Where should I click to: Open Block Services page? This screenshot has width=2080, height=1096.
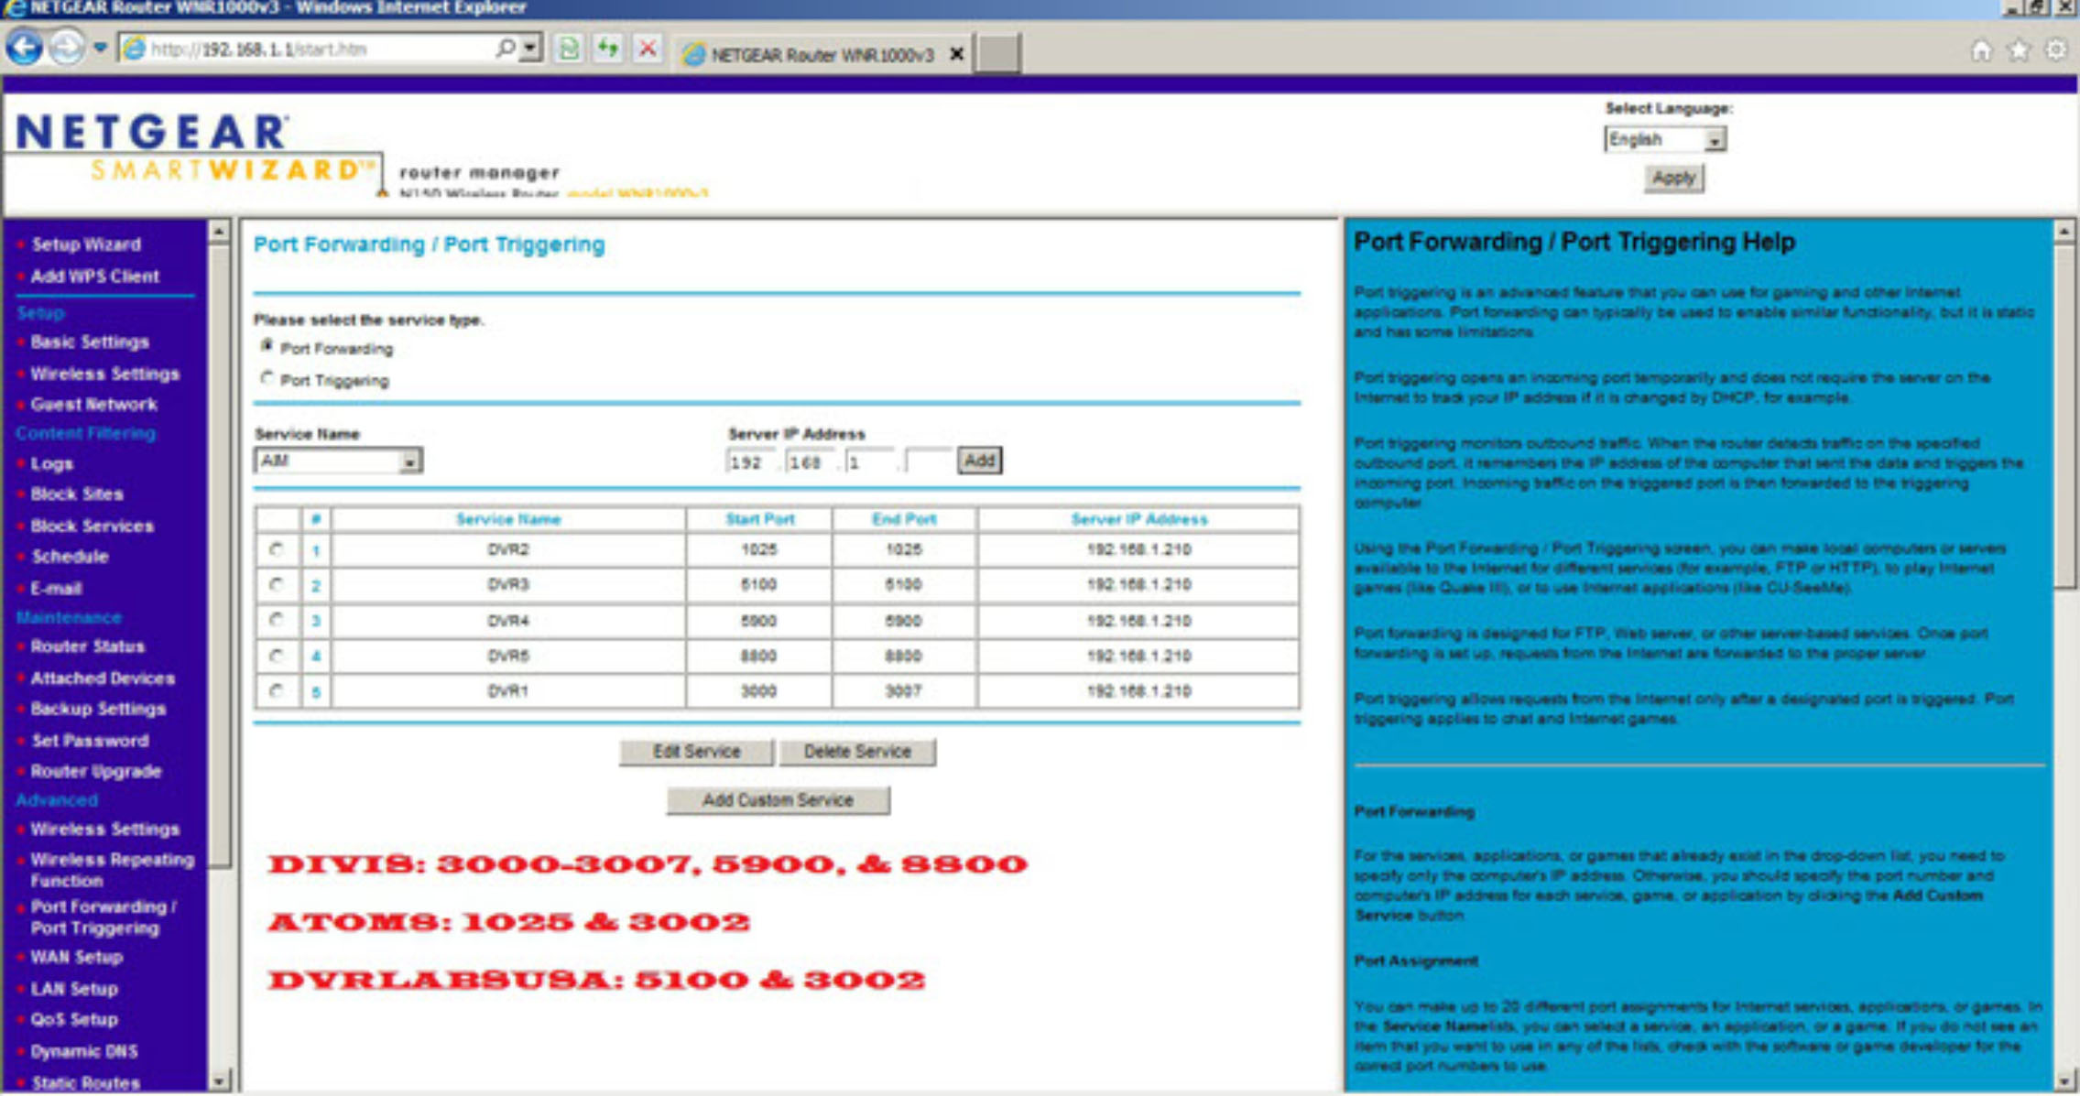click(92, 526)
